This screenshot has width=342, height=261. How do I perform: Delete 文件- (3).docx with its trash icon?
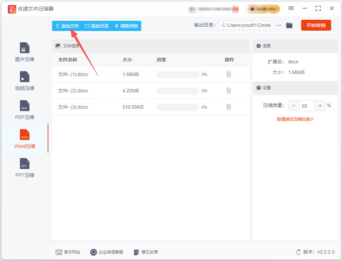(x=229, y=107)
